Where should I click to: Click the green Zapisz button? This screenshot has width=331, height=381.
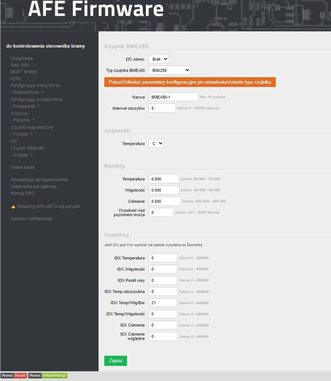tap(115, 361)
